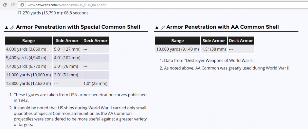Select Side Armor header in AA Common table

point(214,41)
